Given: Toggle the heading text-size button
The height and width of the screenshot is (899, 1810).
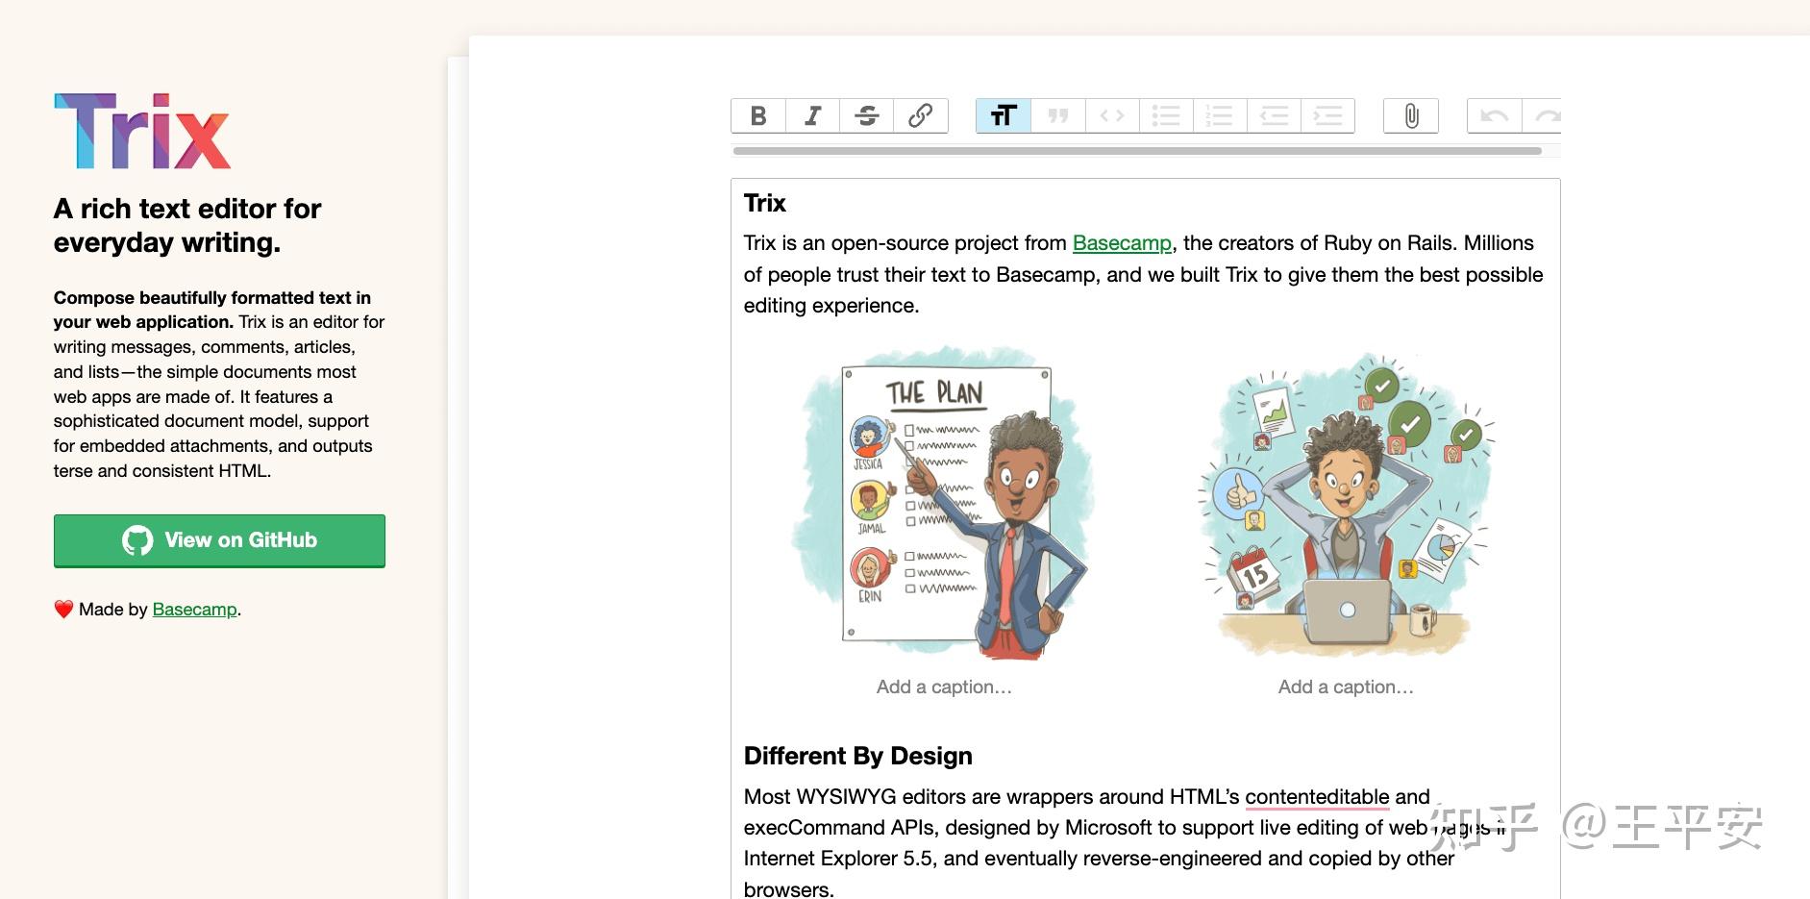Looking at the screenshot, I should [1004, 116].
